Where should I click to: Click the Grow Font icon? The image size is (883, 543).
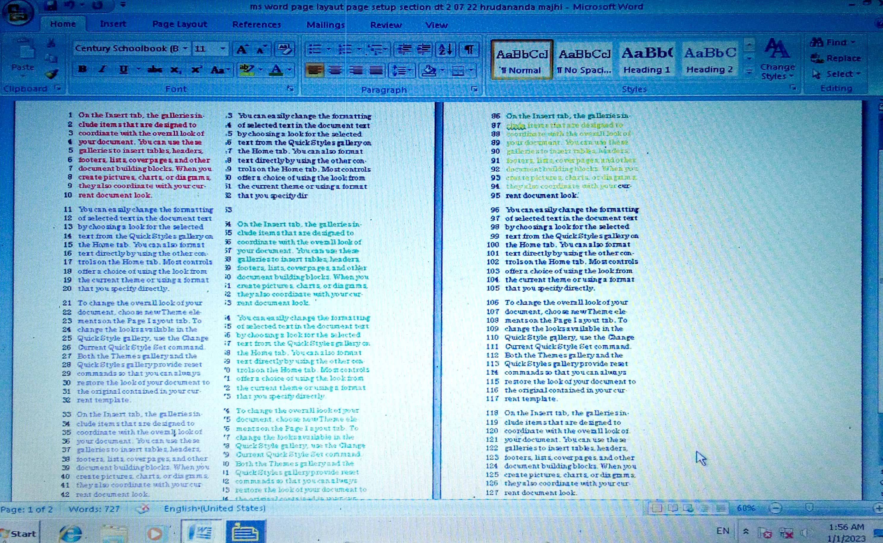click(x=242, y=49)
